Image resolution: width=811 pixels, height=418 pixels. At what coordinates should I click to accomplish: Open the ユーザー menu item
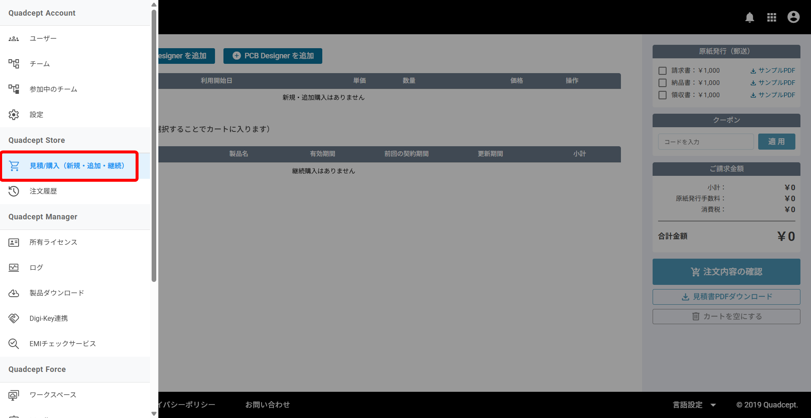click(43, 38)
